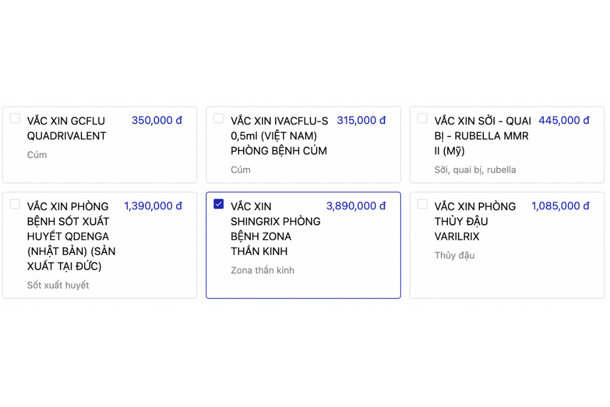This screenshot has height=407, width=610.
Task: Click the PHÒNG THỦY ĐẬU VARILRIX title
Action: [475, 221]
